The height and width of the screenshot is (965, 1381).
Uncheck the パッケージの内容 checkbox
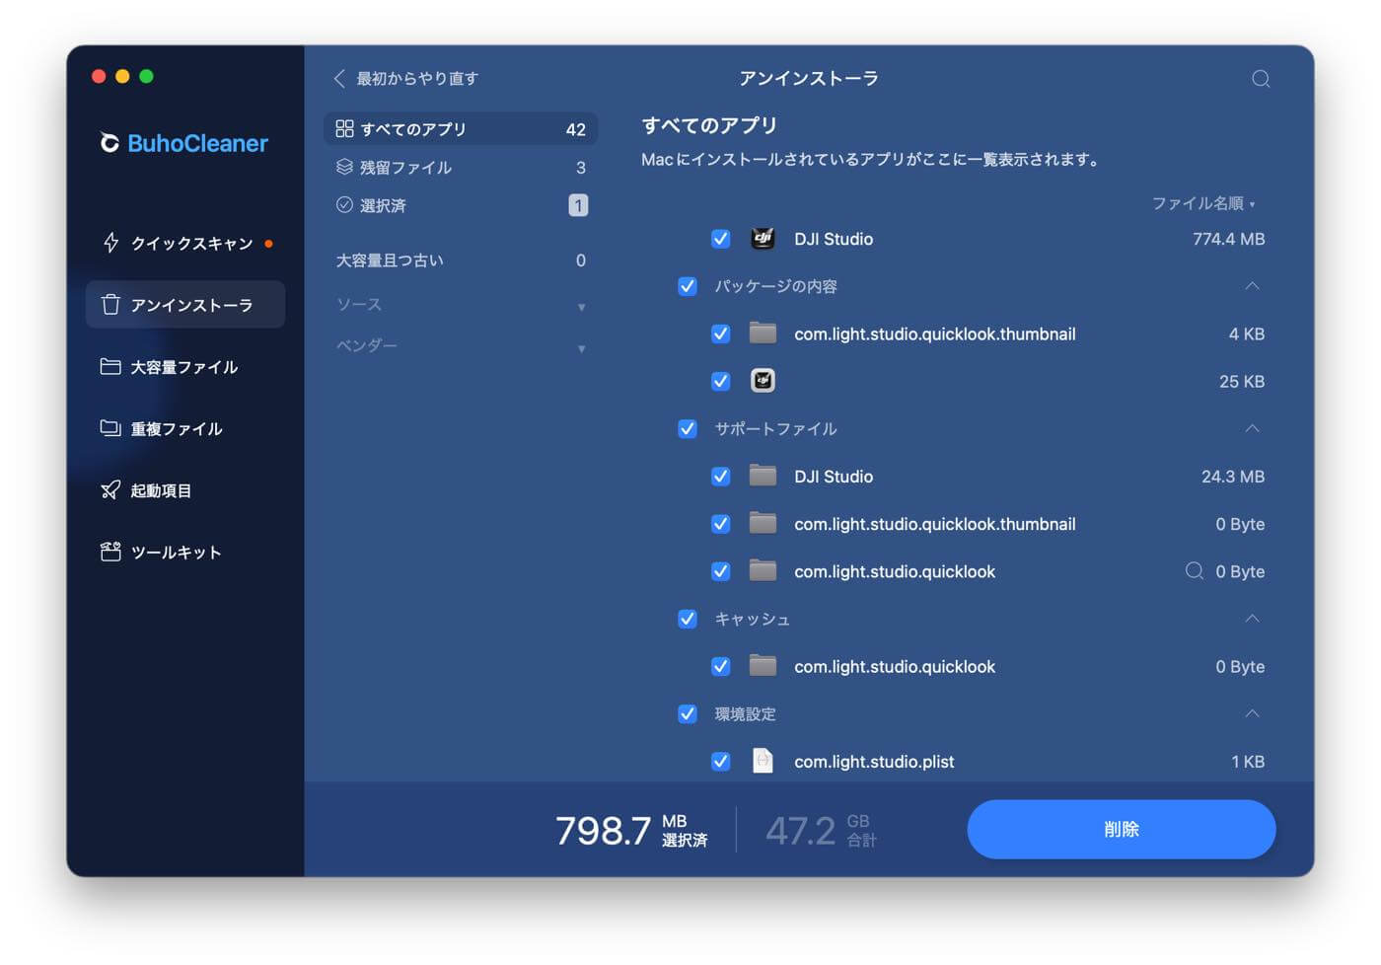(x=687, y=286)
